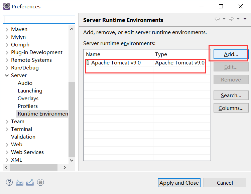Click the Eclipse Preferences window icon
The width and height of the screenshot is (251, 194).
pos(7,6)
